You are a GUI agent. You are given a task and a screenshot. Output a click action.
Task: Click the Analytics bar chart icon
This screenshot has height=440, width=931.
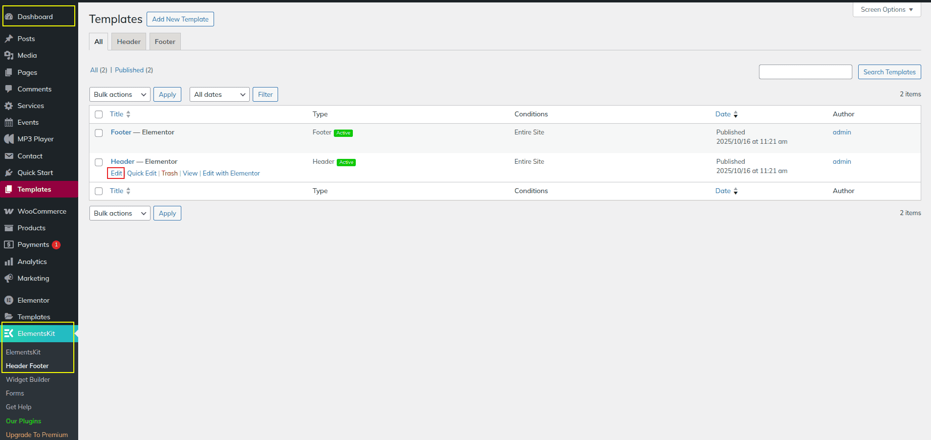(x=9, y=262)
